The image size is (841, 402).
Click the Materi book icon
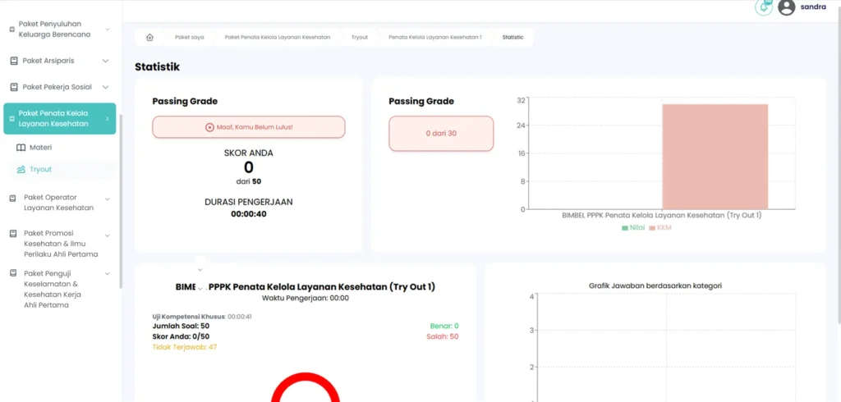click(21, 148)
